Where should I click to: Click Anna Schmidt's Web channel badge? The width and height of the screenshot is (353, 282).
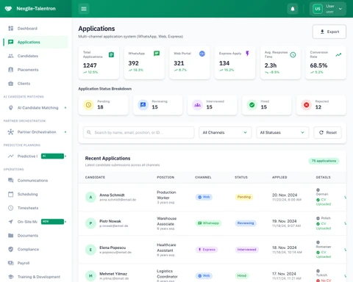coord(204,197)
